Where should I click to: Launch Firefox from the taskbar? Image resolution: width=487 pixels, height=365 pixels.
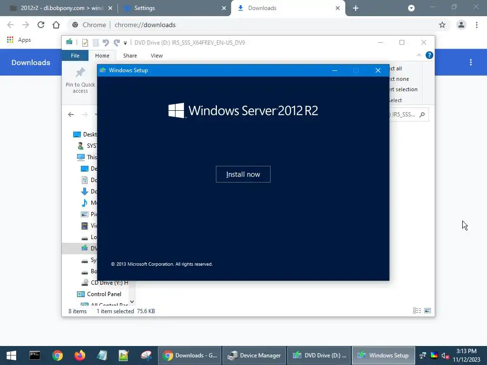point(79,355)
